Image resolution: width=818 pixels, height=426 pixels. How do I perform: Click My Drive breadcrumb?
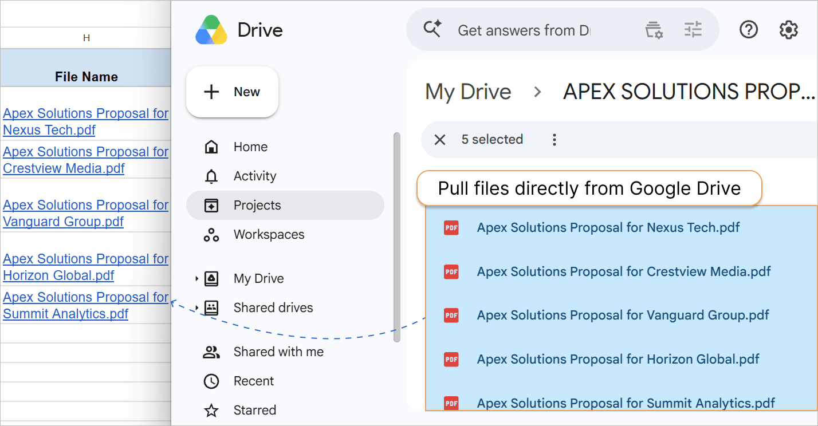(468, 92)
